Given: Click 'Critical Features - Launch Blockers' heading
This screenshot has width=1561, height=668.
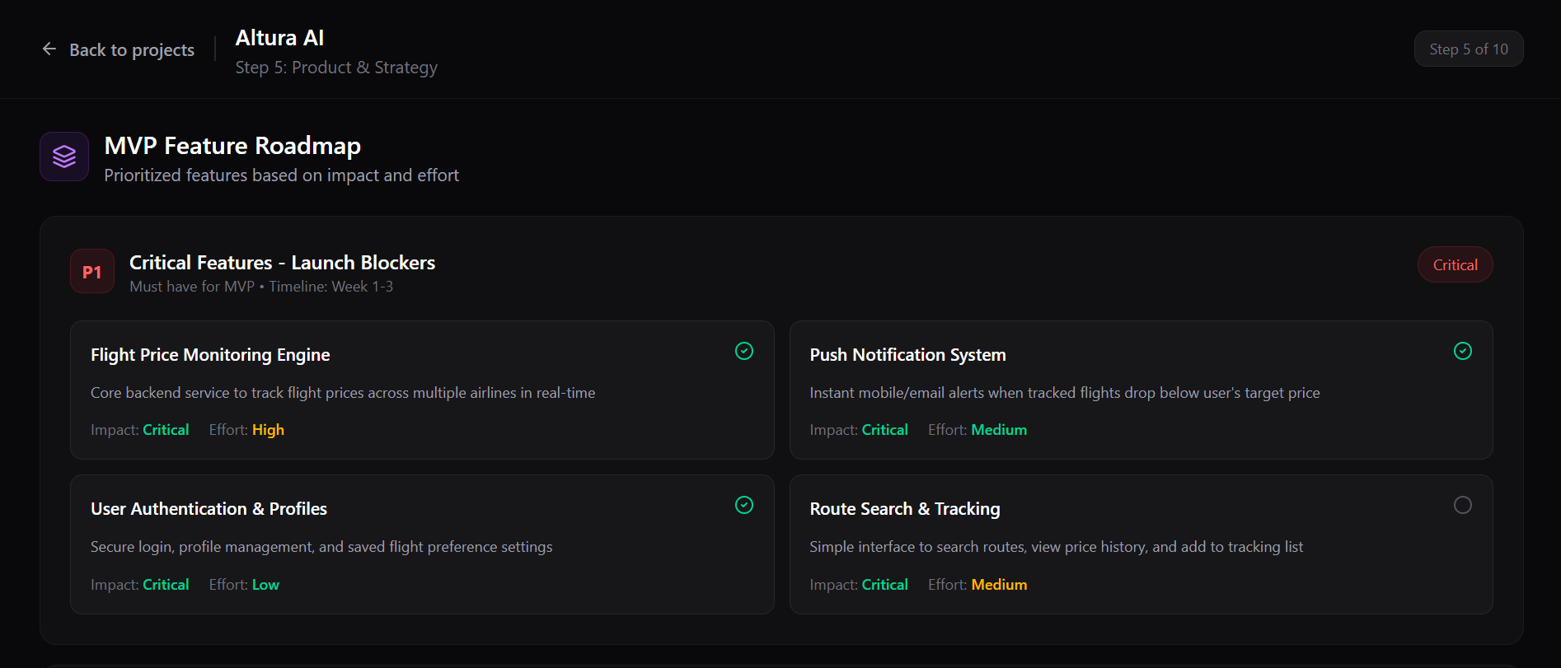Looking at the screenshot, I should coord(282,263).
